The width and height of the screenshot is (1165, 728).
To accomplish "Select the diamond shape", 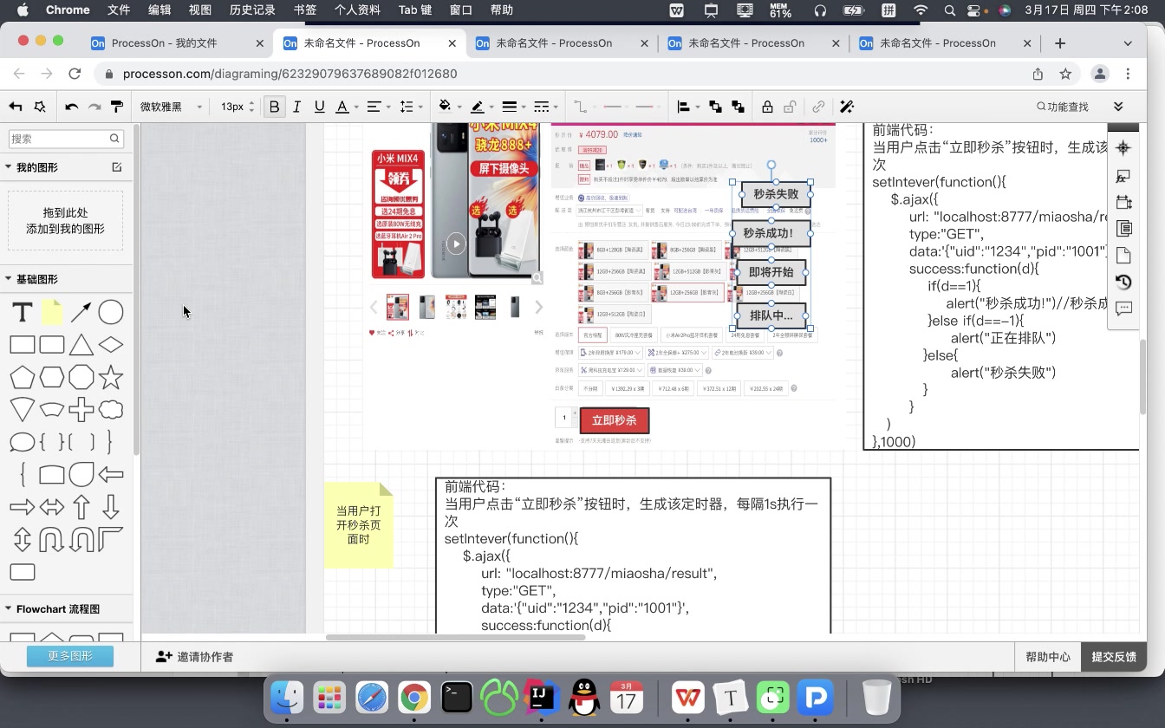I will pyautogui.click(x=111, y=345).
